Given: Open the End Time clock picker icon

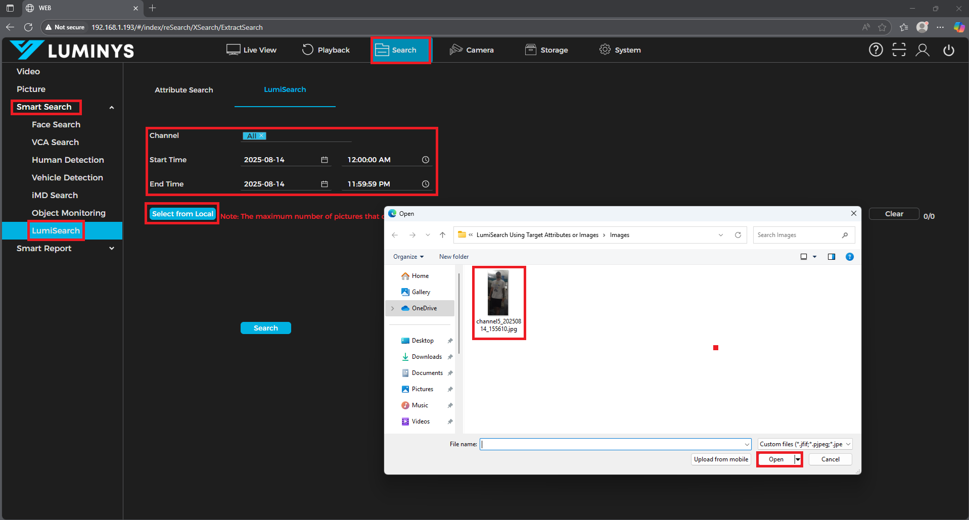Looking at the screenshot, I should coord(426,184).
